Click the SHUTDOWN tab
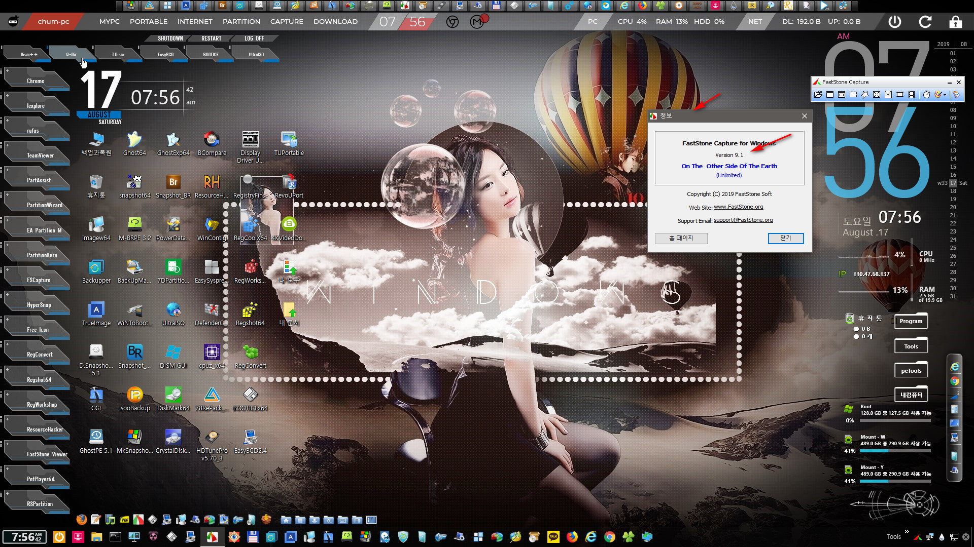The width and height of the screenshot is (974, 547). coord(170,38)
